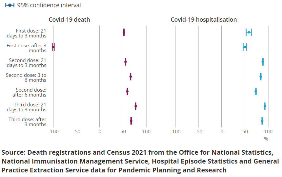Viewport: 282px width, 177px height.
Task: Click the Covid-19 death panel title
Action: coord(69,20)
